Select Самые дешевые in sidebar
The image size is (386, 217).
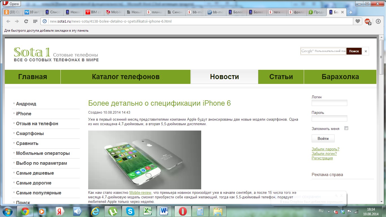pos(35,173)
